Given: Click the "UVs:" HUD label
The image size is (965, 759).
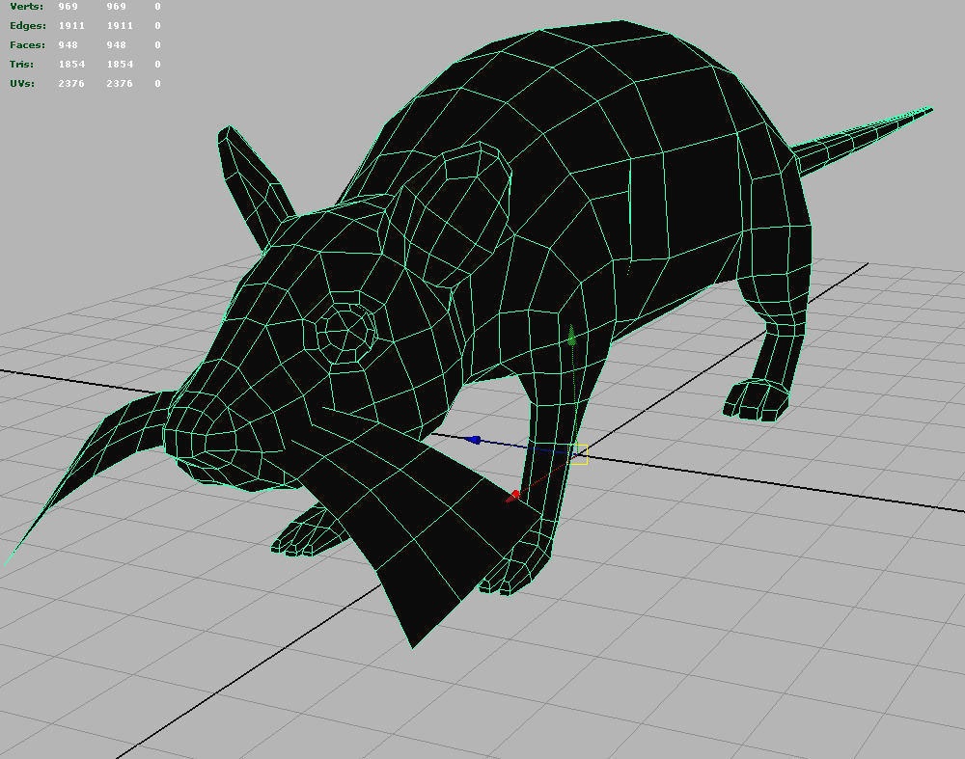Looking at the screenshot, I should (x=22, y=83).
